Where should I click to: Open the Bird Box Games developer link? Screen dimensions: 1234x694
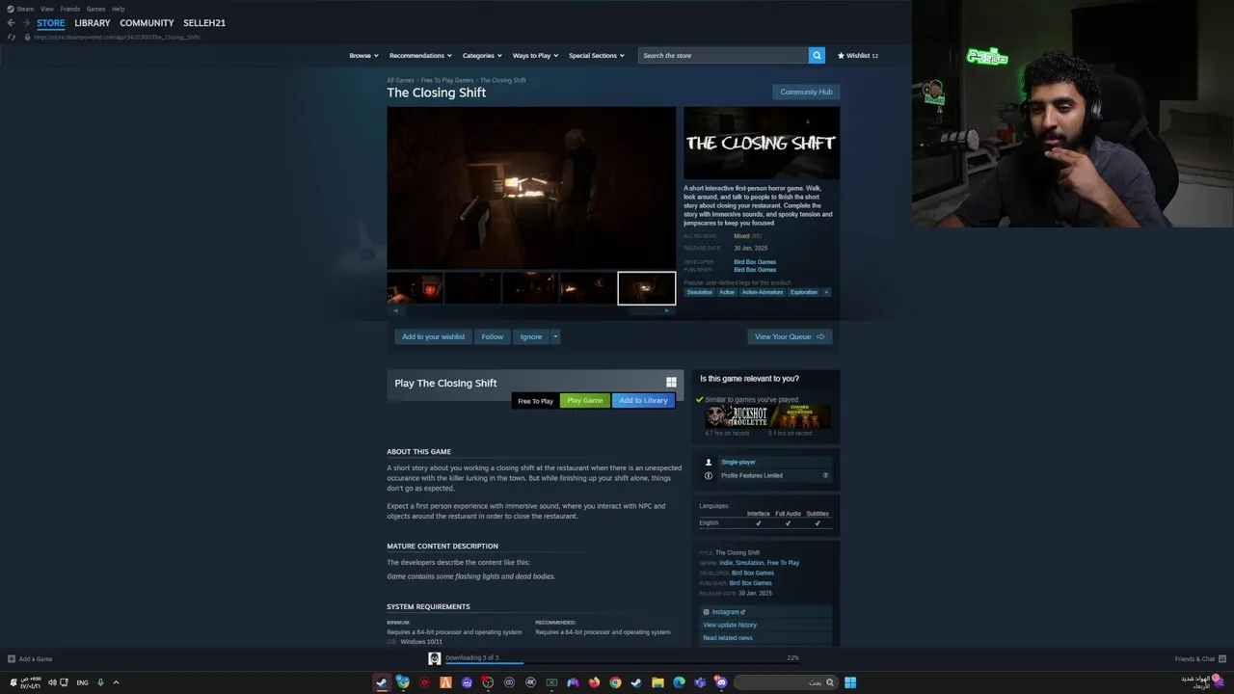755,262
